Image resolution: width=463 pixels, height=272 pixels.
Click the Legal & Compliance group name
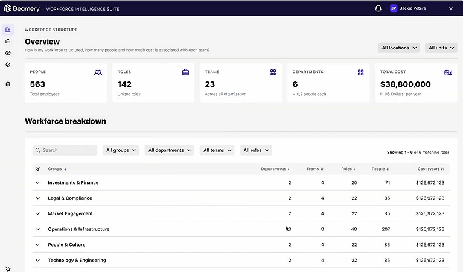(x=70, y=198)
